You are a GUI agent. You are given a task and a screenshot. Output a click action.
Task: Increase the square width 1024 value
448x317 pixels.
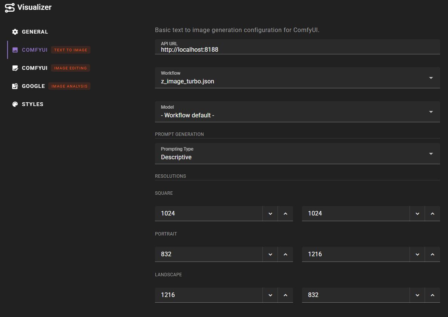point(285,213)
